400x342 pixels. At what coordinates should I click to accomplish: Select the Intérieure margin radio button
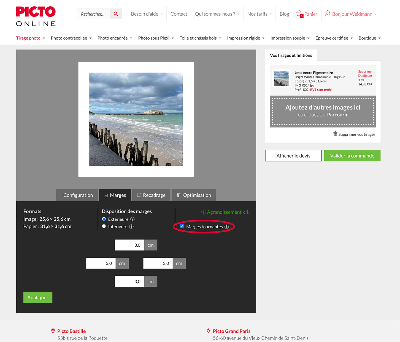click(104, 226)
